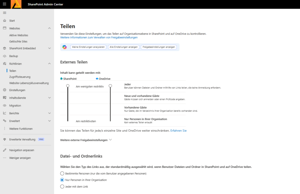300x194 pixels.
Task: Select Jeder mit dem Link radio
Action: click(62, 187)
